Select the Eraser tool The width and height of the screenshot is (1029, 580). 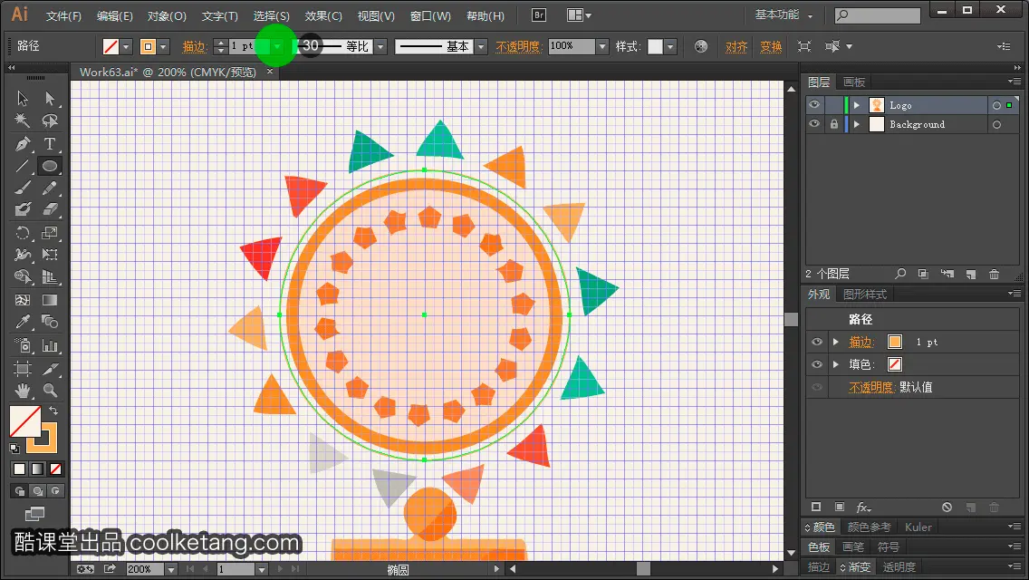(50, 209)
